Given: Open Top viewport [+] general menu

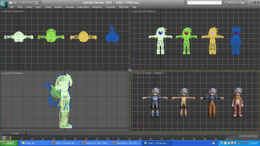Looking at the screenshot, I should (x=3, y=11).
